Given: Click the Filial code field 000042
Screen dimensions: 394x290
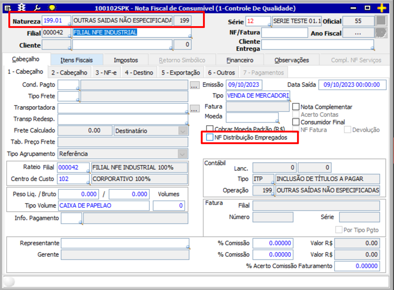Looking at the screenshot, I should click(56, 33).
